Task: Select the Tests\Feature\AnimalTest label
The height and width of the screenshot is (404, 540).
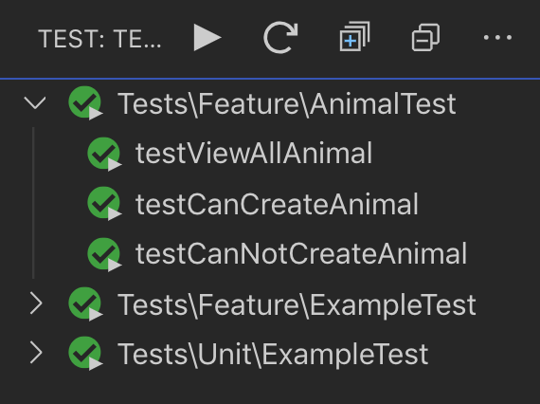Action: (287, 103)
